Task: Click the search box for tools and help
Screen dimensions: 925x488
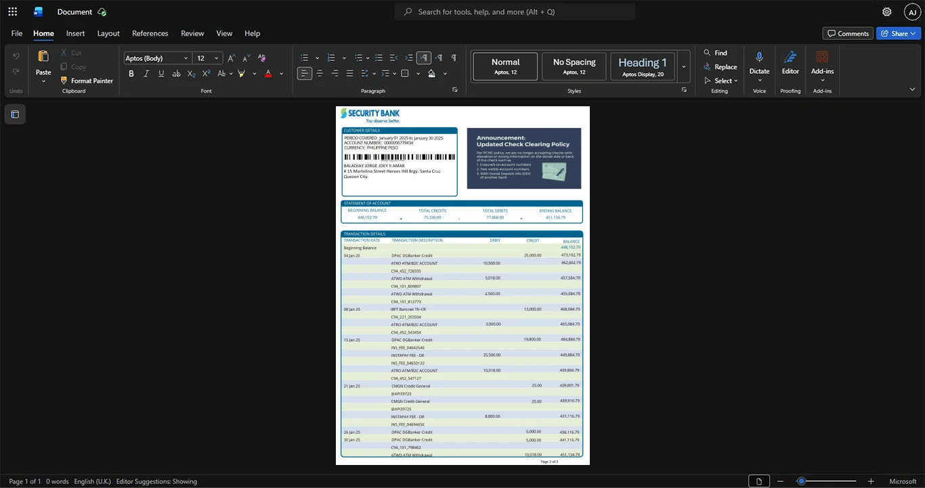Action: pyautogui.click(x=515, y=12)
